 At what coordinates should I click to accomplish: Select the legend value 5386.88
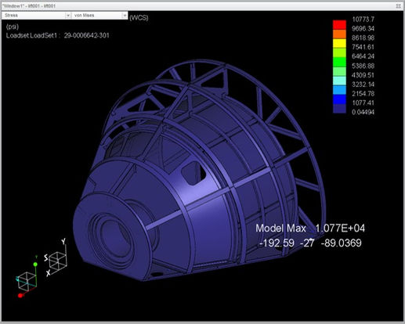[363, 66]
